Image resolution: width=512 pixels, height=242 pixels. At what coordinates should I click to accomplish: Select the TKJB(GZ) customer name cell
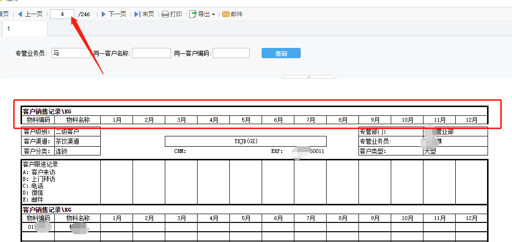pyautogui.click(x=245, y=141)
